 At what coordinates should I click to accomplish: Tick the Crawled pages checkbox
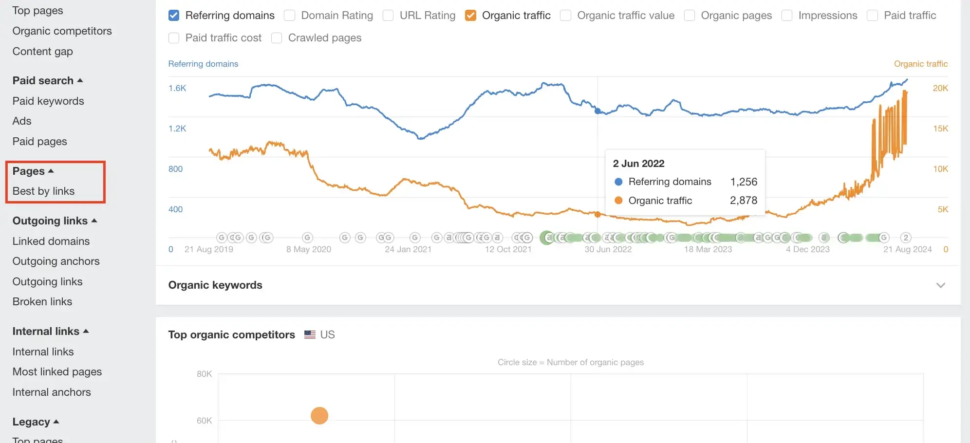click(277, 38)
